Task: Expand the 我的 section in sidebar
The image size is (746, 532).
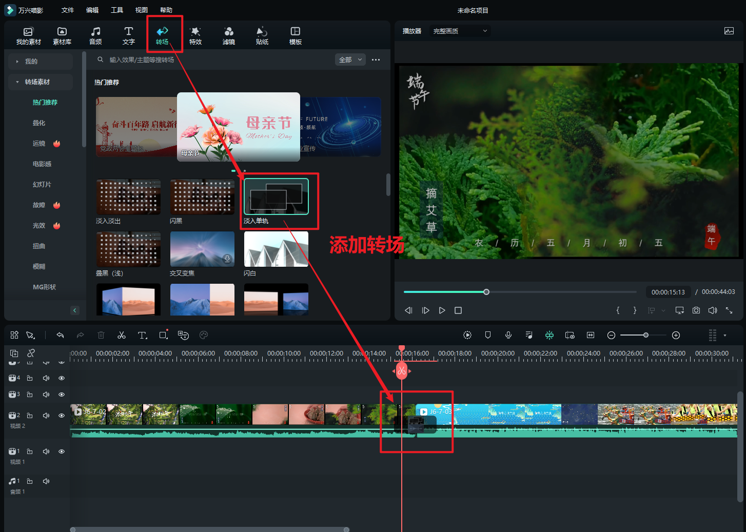Action: (x=31, y=62)
